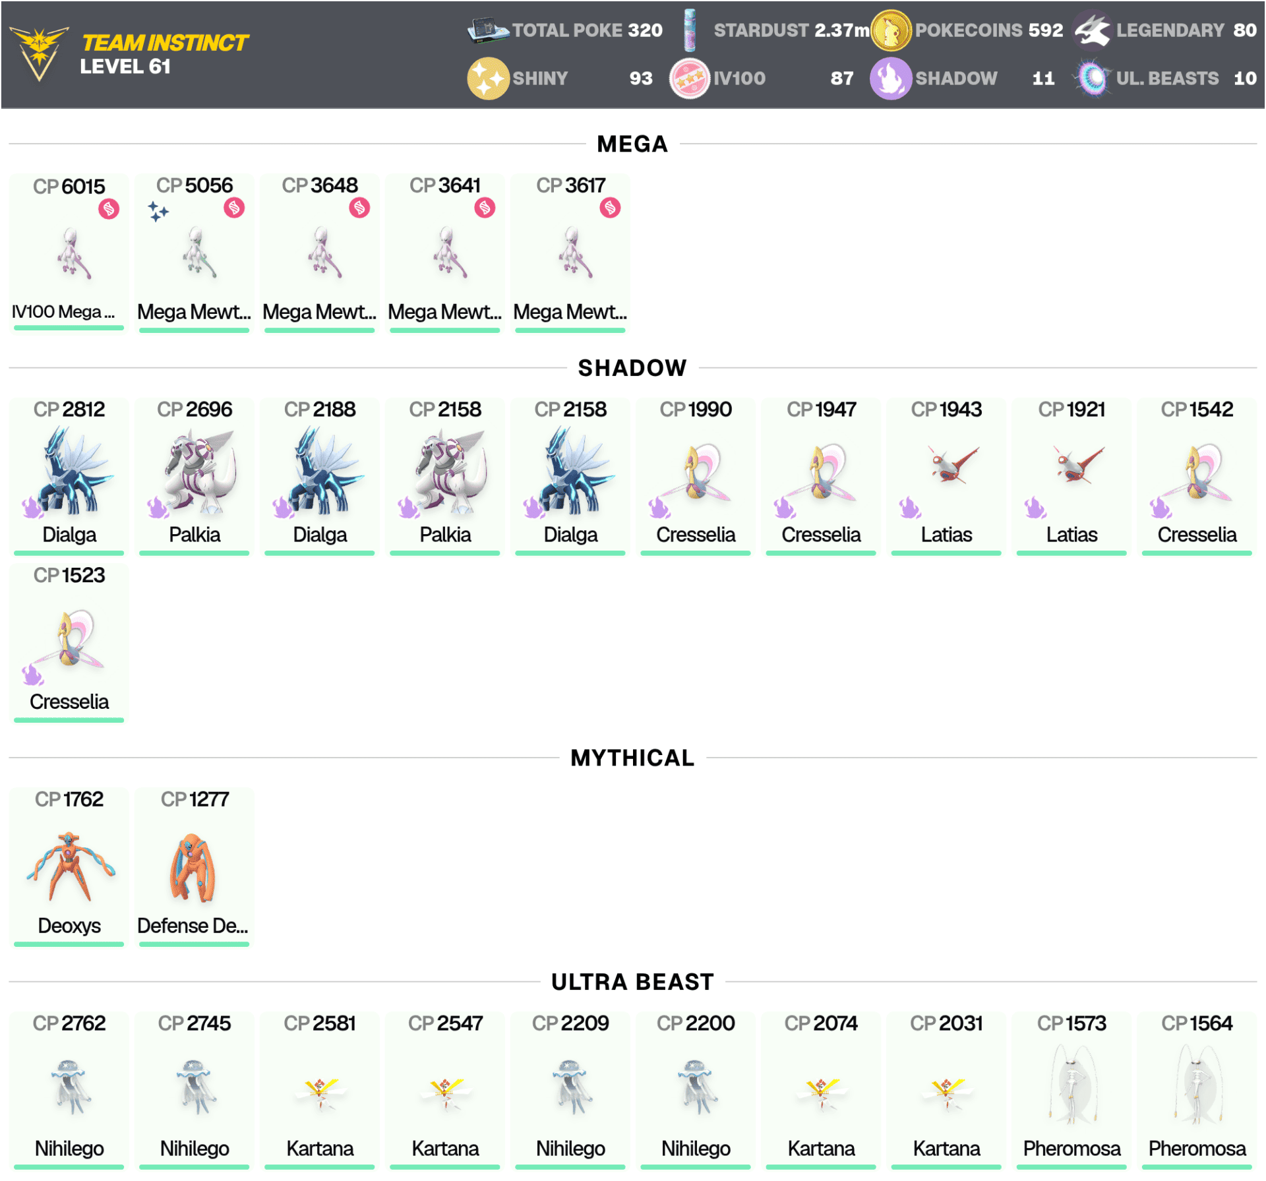Click the Total Poke storage icon

coord(487,30)
